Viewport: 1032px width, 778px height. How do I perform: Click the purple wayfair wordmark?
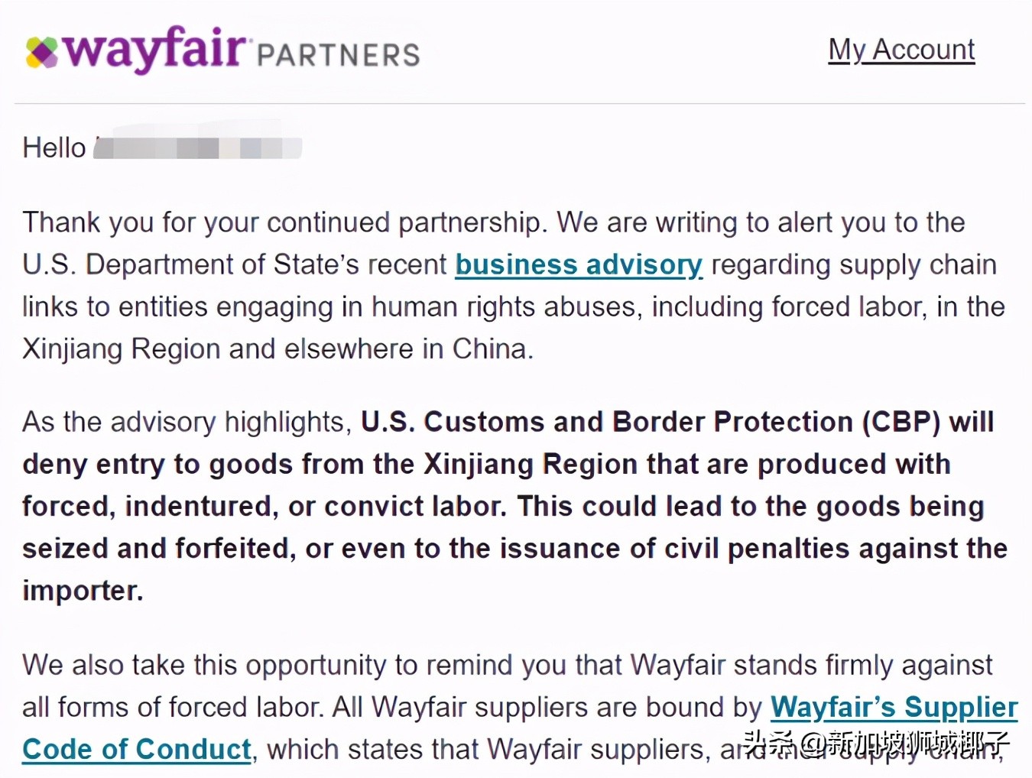pyautogui.click(x=154, y=49)
